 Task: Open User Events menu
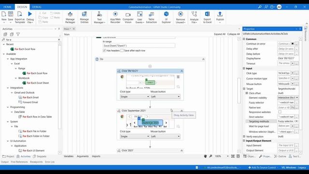click(140, 17)
